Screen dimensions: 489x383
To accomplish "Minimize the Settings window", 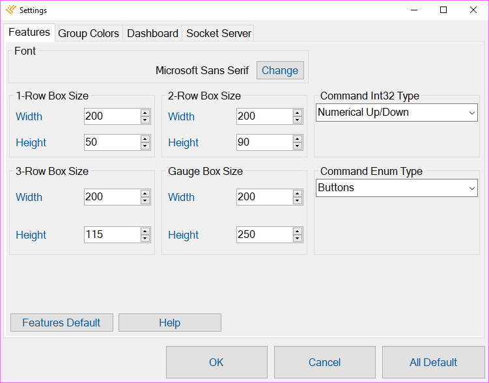I will click(414, 10).
